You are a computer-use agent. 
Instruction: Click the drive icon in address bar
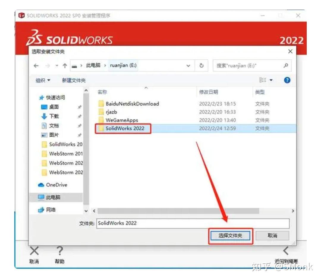(x=74, y=66)
